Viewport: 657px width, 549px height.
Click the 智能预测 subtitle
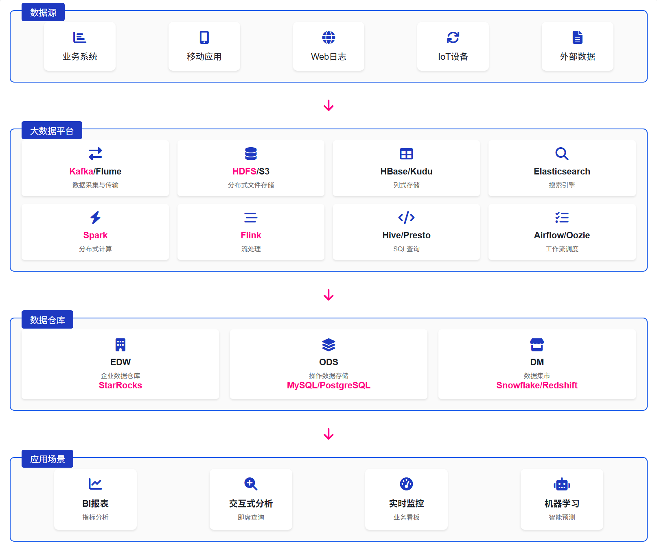(x=562, y=517)
